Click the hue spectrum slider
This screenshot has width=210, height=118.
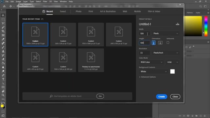coord(206,26)
